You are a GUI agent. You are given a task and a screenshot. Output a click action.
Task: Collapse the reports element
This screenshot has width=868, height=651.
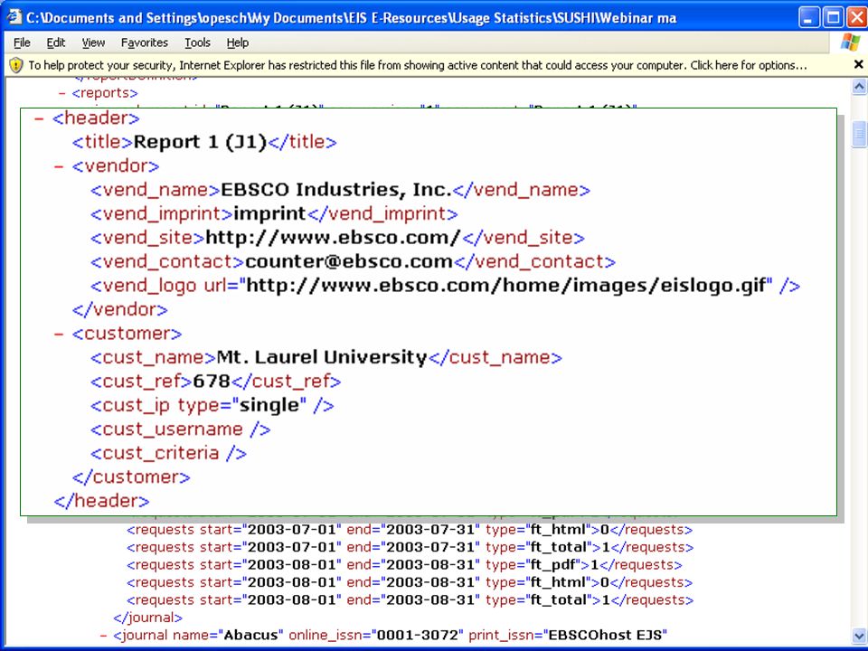pyautogui.click(x=62, y=93)
